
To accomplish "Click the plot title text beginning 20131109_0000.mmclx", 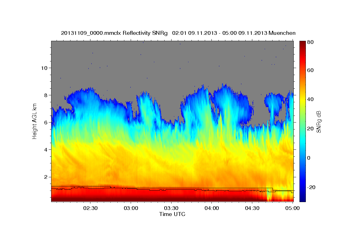I will (x=178, y=33).
